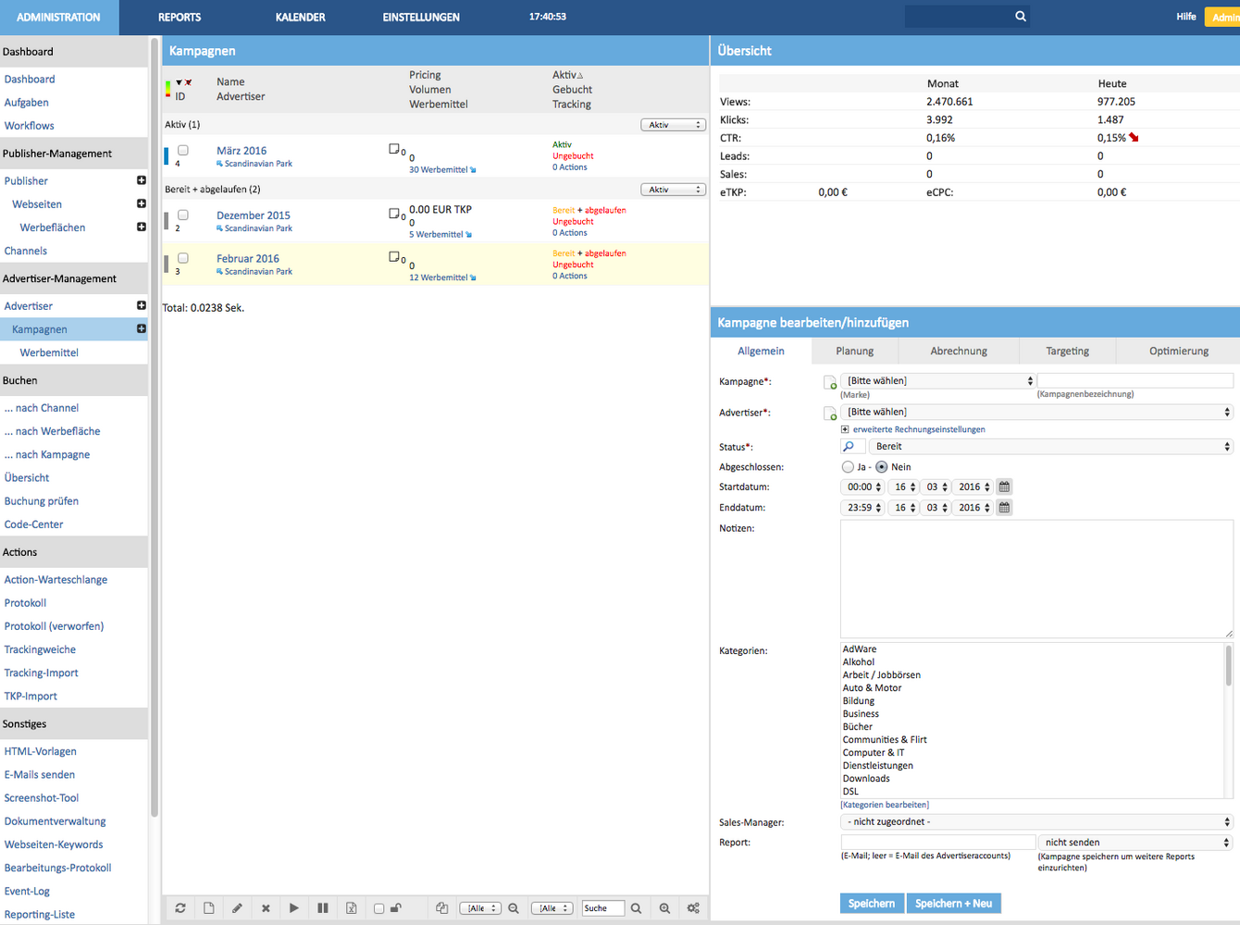Click the search magnifier in the top bar
This screenshot has width=1240, height=925.
1021,17
